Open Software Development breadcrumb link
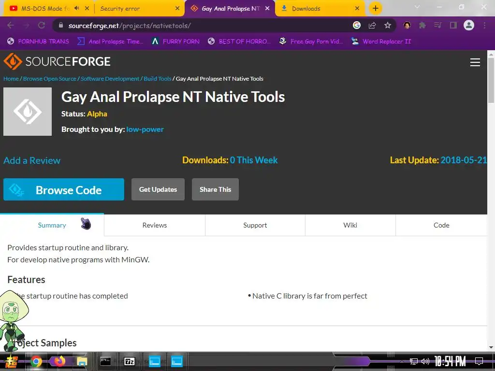The width and height of the screenshot is (495, 371). point(110,79)
